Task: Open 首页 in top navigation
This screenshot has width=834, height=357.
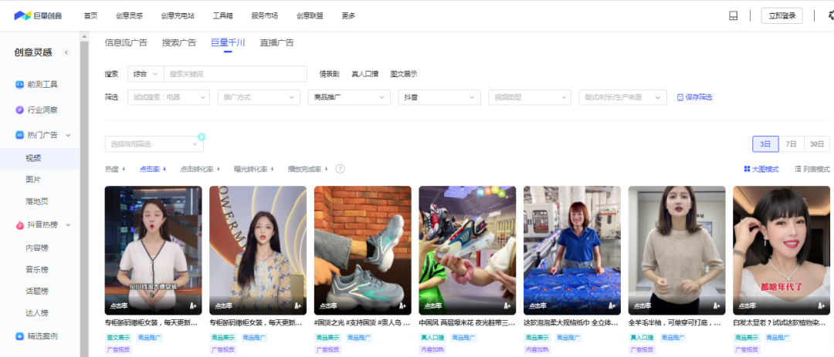Action: (91, 16)
